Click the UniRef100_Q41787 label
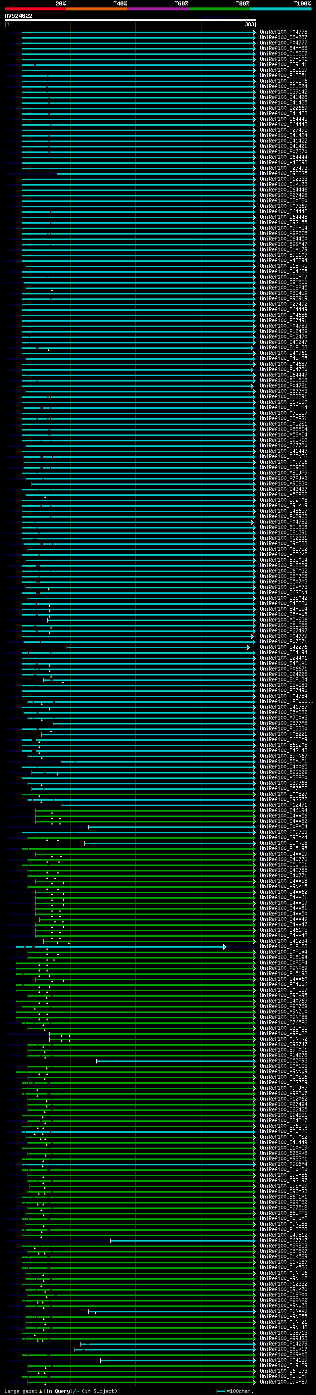 pyautogui.click(x=283, y=707)
